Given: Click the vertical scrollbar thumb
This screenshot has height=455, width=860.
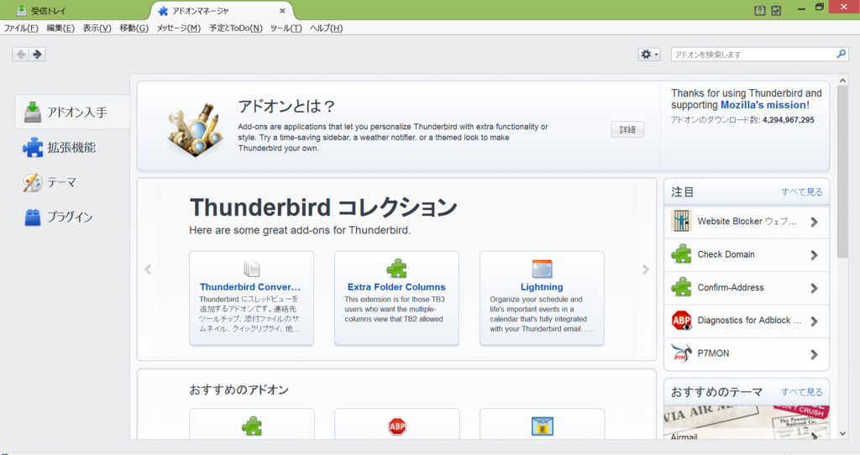Looking at the screenshot, I should 842,171.
